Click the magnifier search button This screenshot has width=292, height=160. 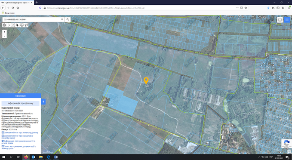click(68, 19)
